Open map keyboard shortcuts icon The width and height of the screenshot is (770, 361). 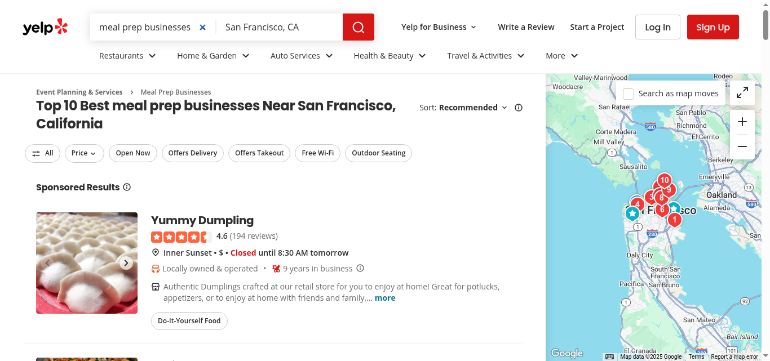coord(609,356)
